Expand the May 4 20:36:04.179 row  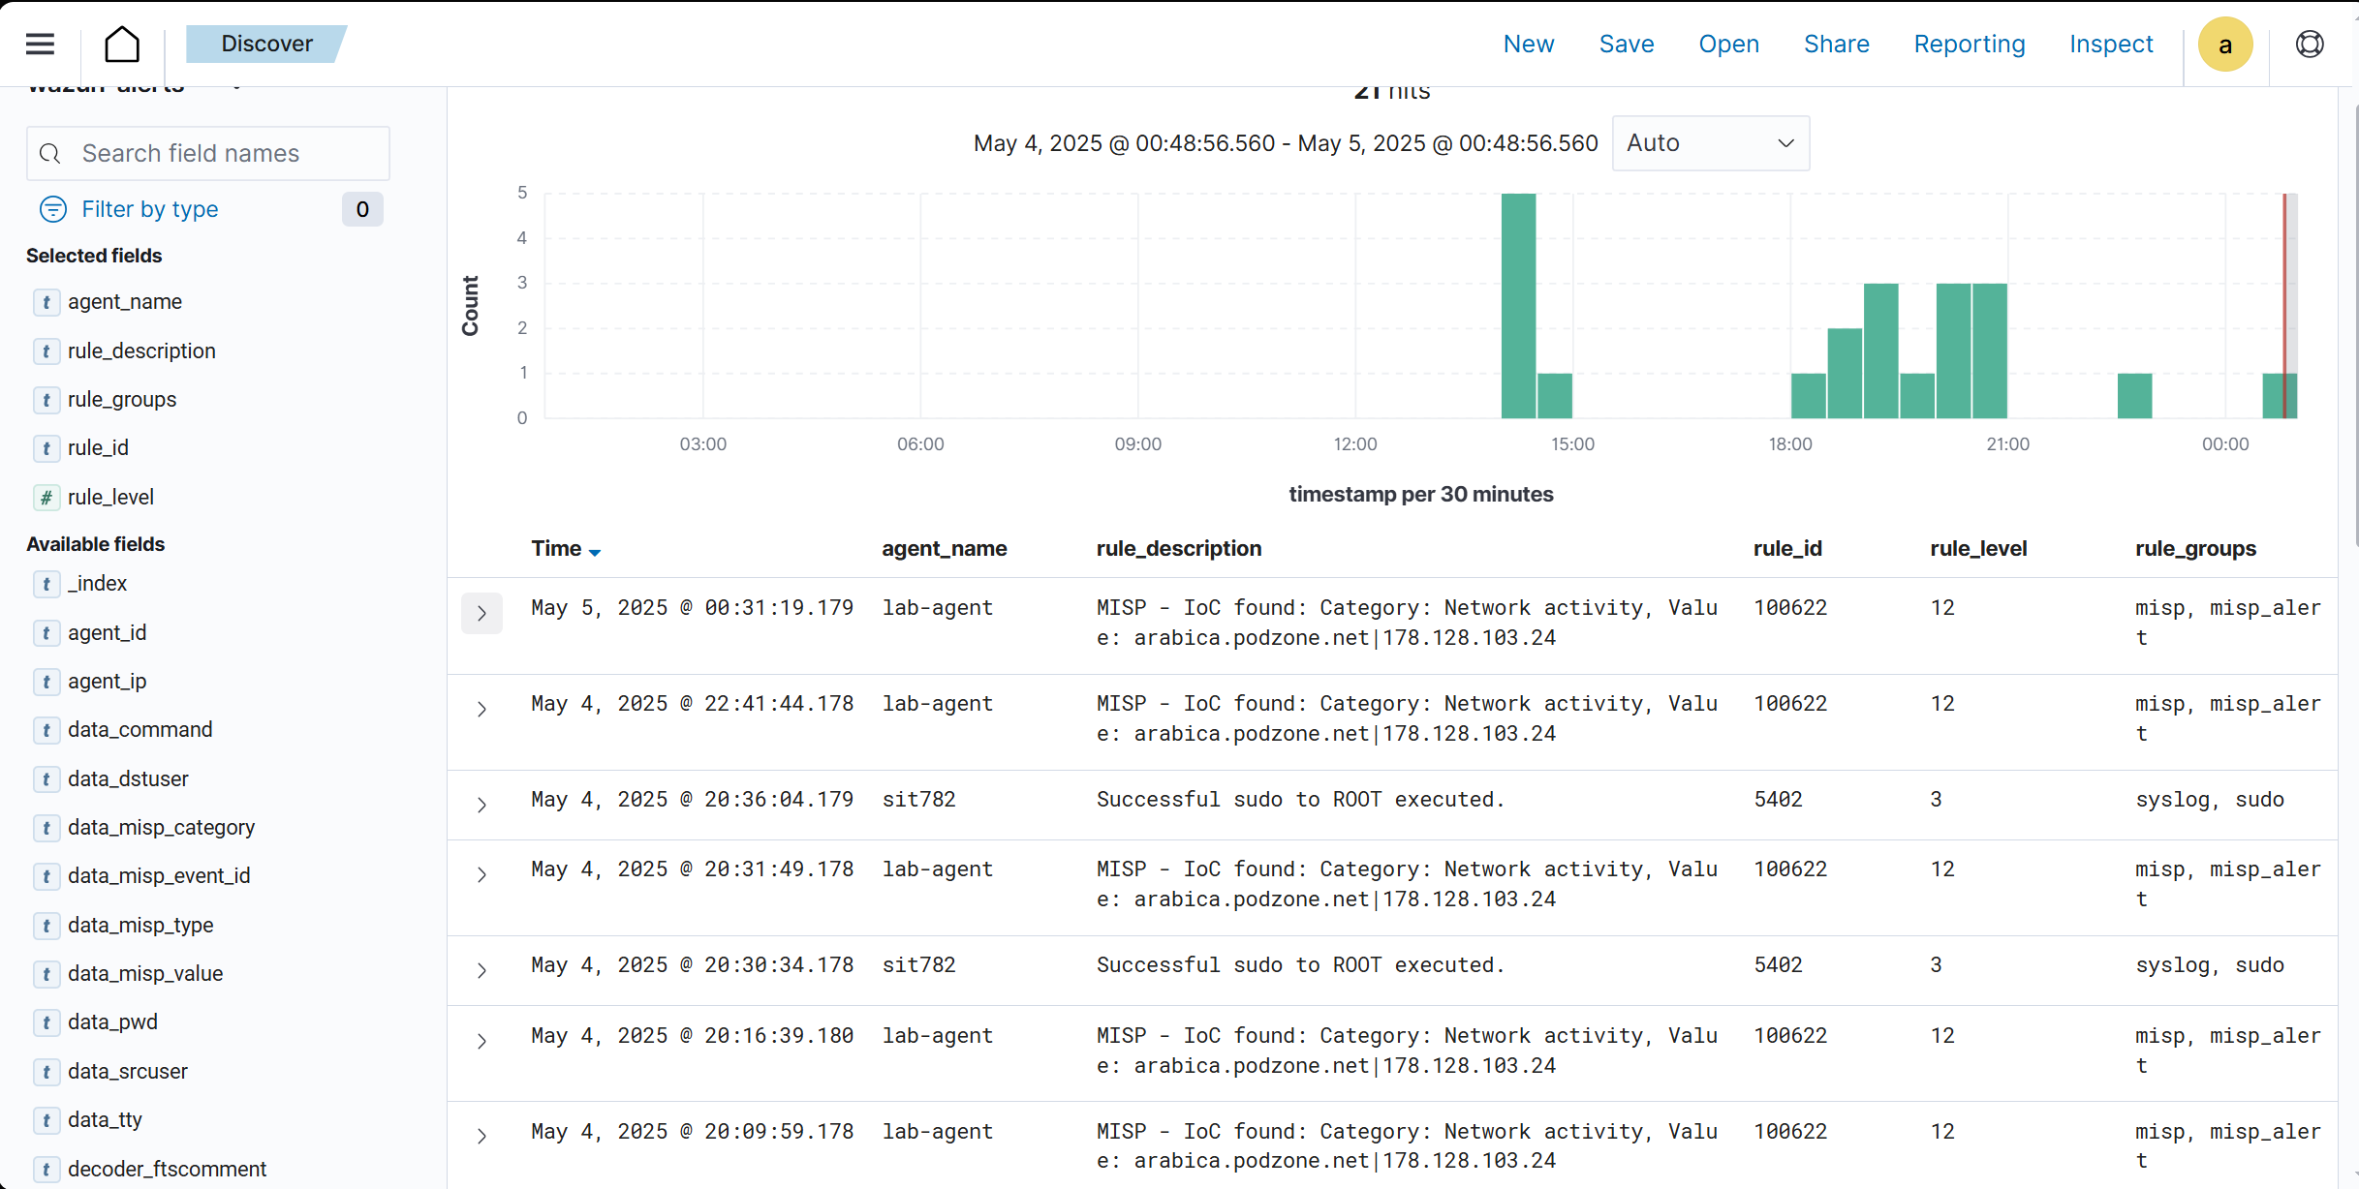pos(481,805)
